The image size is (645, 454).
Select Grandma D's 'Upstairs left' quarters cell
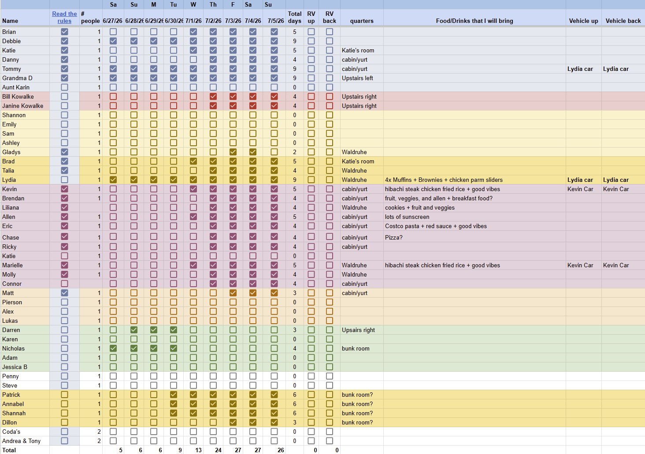point(362,78)
